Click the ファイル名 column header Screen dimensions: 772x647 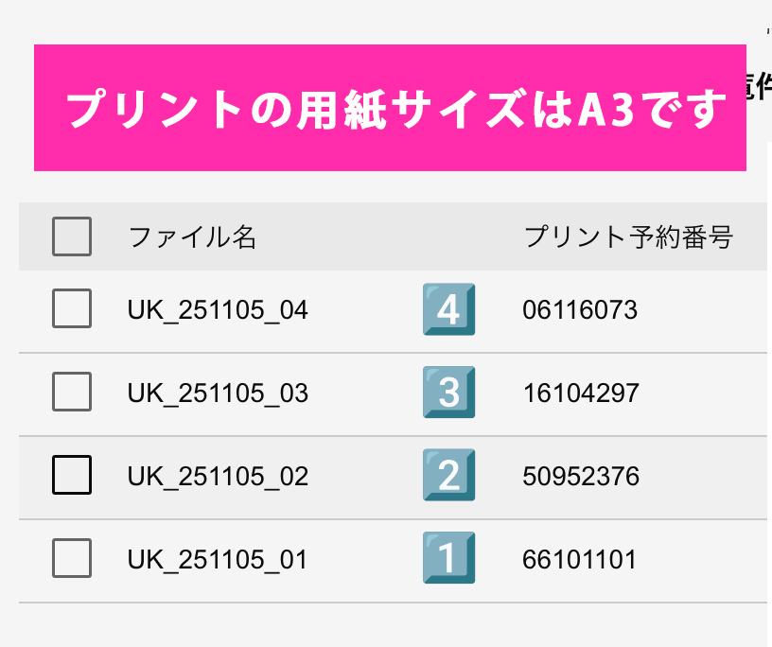(x=192, y=237)
